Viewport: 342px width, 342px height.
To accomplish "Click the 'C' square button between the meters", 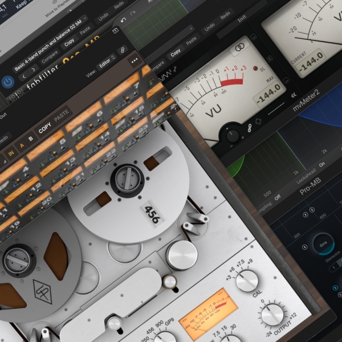I will point(270,59).
